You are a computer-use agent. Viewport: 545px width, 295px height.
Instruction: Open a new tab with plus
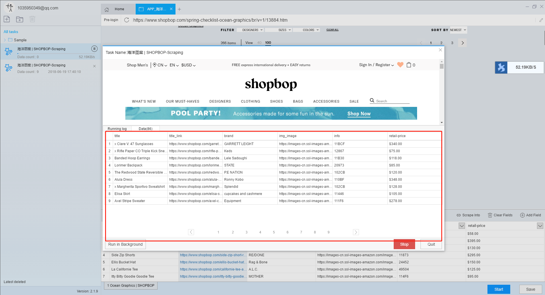click(179, 9)
